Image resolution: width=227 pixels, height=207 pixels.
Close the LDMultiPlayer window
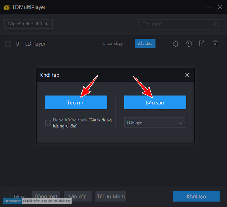point(220,7)
